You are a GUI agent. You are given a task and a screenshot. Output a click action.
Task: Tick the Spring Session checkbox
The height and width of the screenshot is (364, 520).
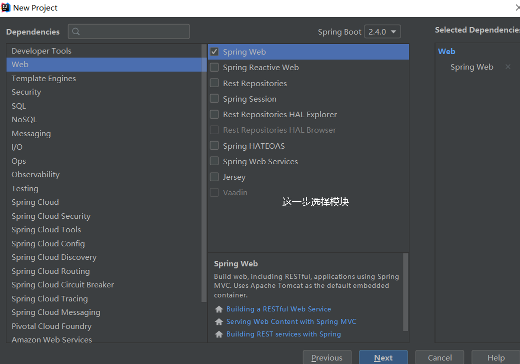pos(214,99)
